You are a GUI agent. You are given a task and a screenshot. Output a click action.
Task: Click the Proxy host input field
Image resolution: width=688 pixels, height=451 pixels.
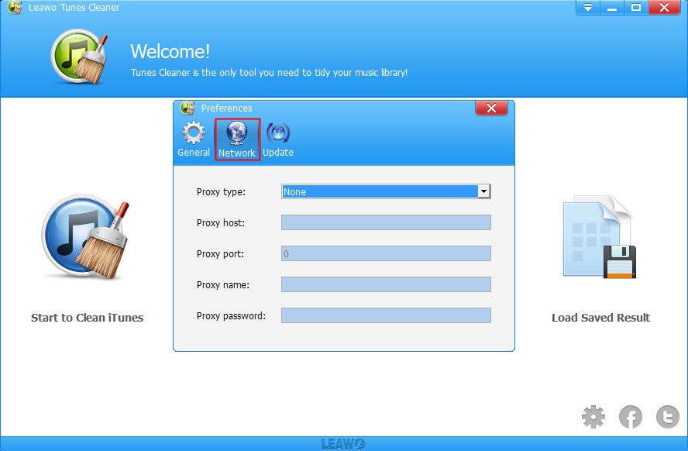coord(386,222)
